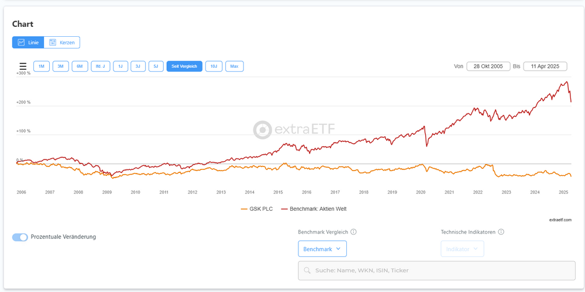Open the chart hamburger menu icon
This screenshot has width=585, height=292.
pyautogui.click(x=23, y=67)
